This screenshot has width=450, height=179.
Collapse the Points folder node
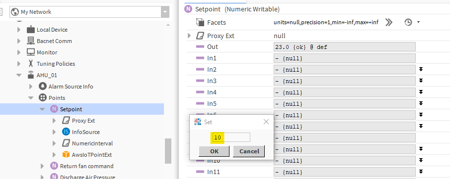tap(31, 98)
